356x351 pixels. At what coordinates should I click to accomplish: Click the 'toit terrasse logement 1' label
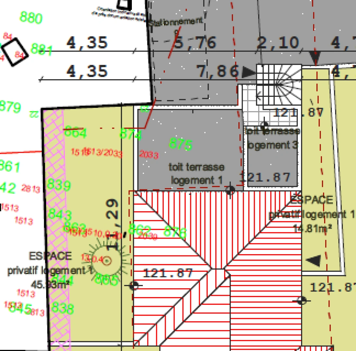point(196,174)
